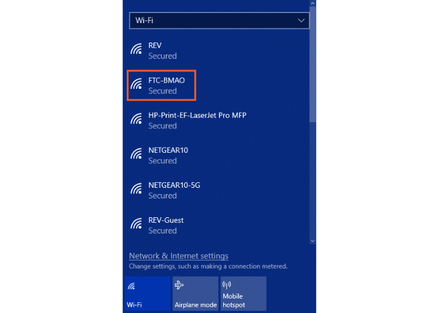
Task: Click the REV-Guest Wi-Fi signal icon
Action: point(136,223)
